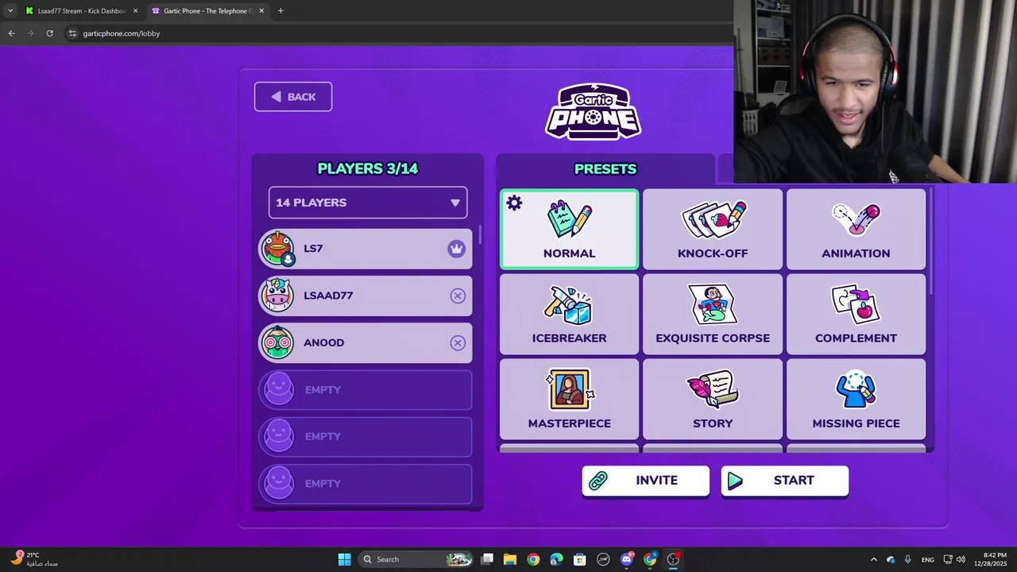
Task: Click the microphone tray icon
Action: [907, 559]
